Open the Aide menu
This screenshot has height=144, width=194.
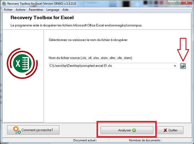(x=65, y=10)
